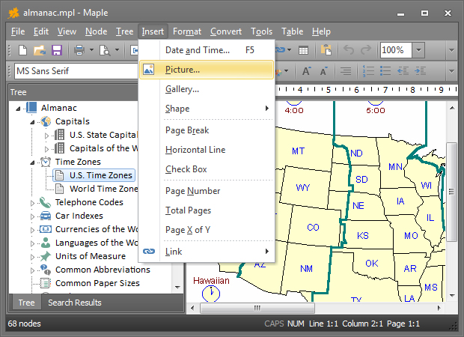Open the Print dropdown arrow
The height and width of the screenshot is (337, 464).
click(91, 50)
